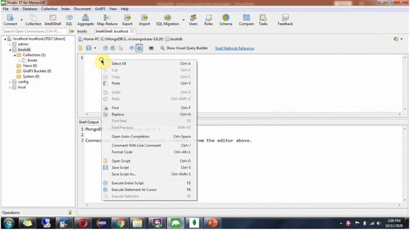Click the volume icon in system tray
The width and height of the screenshot is (410, 231).
click(x=379, y=223)
